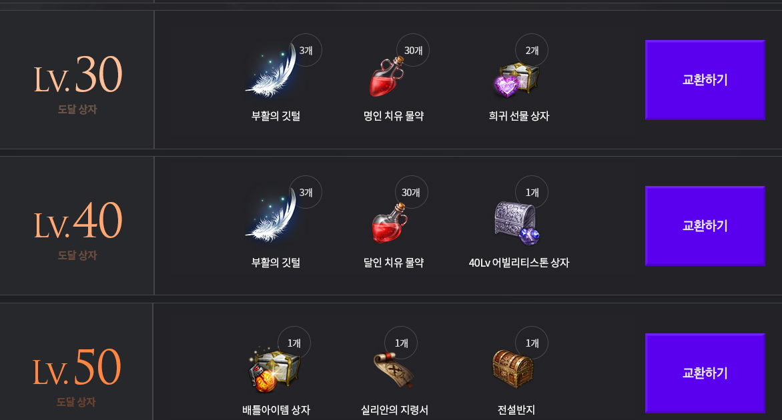The width and height of the screenshot is (782, 420).
Task: Select the Lv.50 도달 상자 label
Action: pyautogui.click(x=76, y=401)
